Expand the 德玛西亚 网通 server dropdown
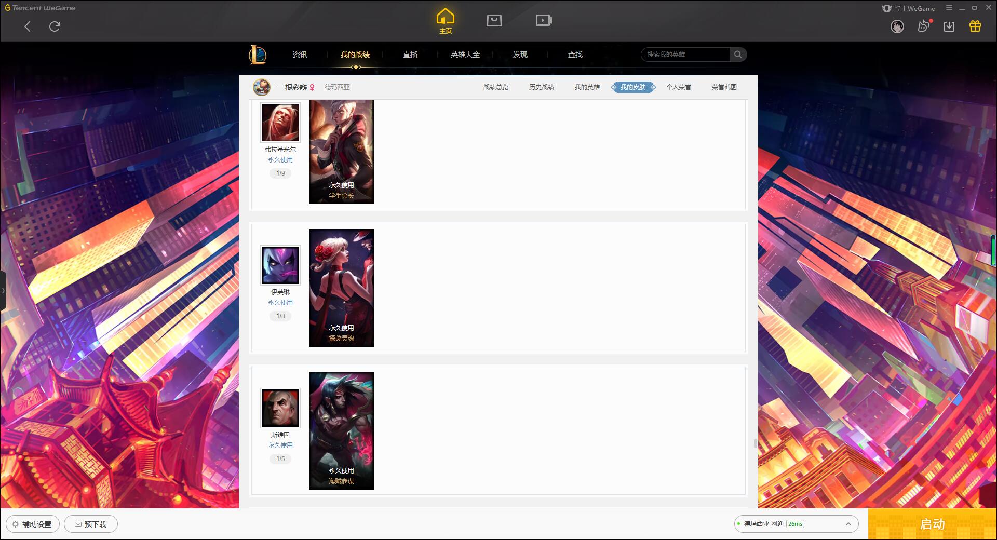 pyautogui.click(x=796, y=524)
